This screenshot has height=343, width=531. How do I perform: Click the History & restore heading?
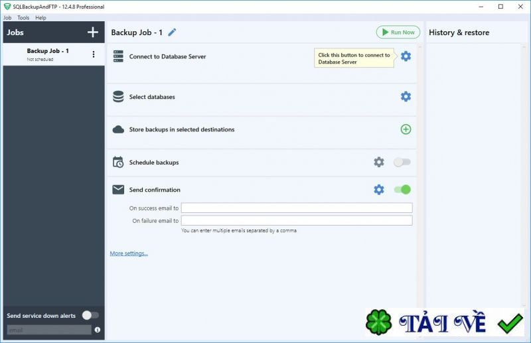coord(459,33)
